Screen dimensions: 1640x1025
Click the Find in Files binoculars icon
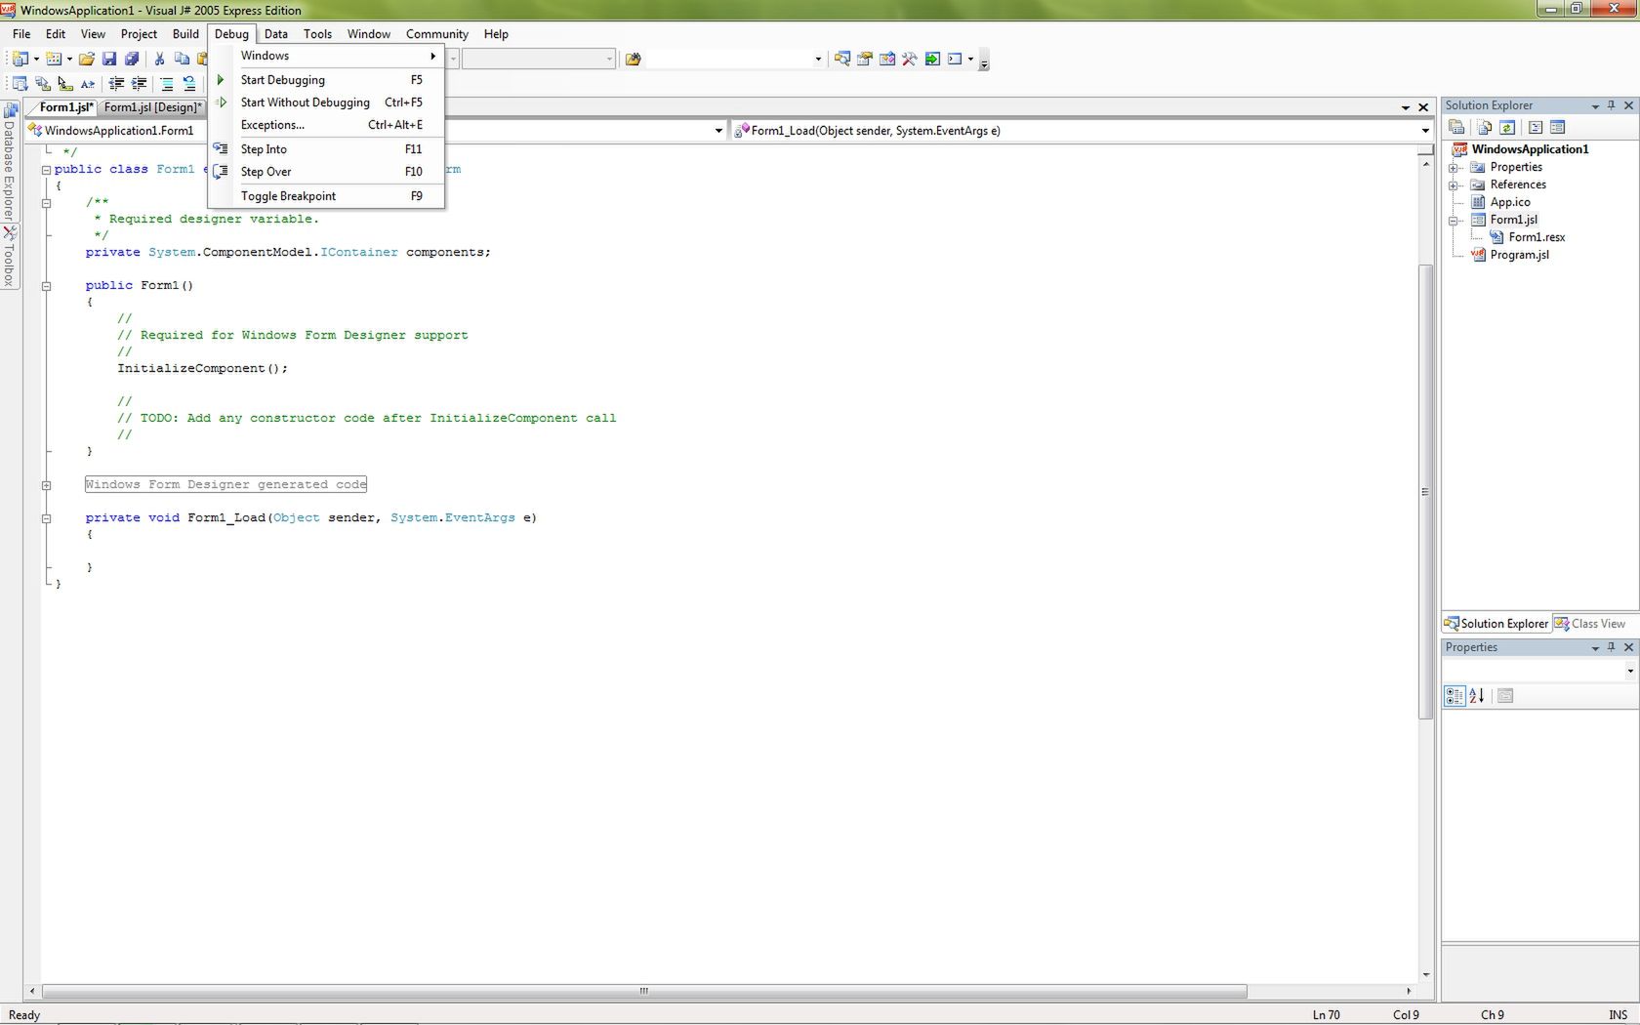(633, 59)
